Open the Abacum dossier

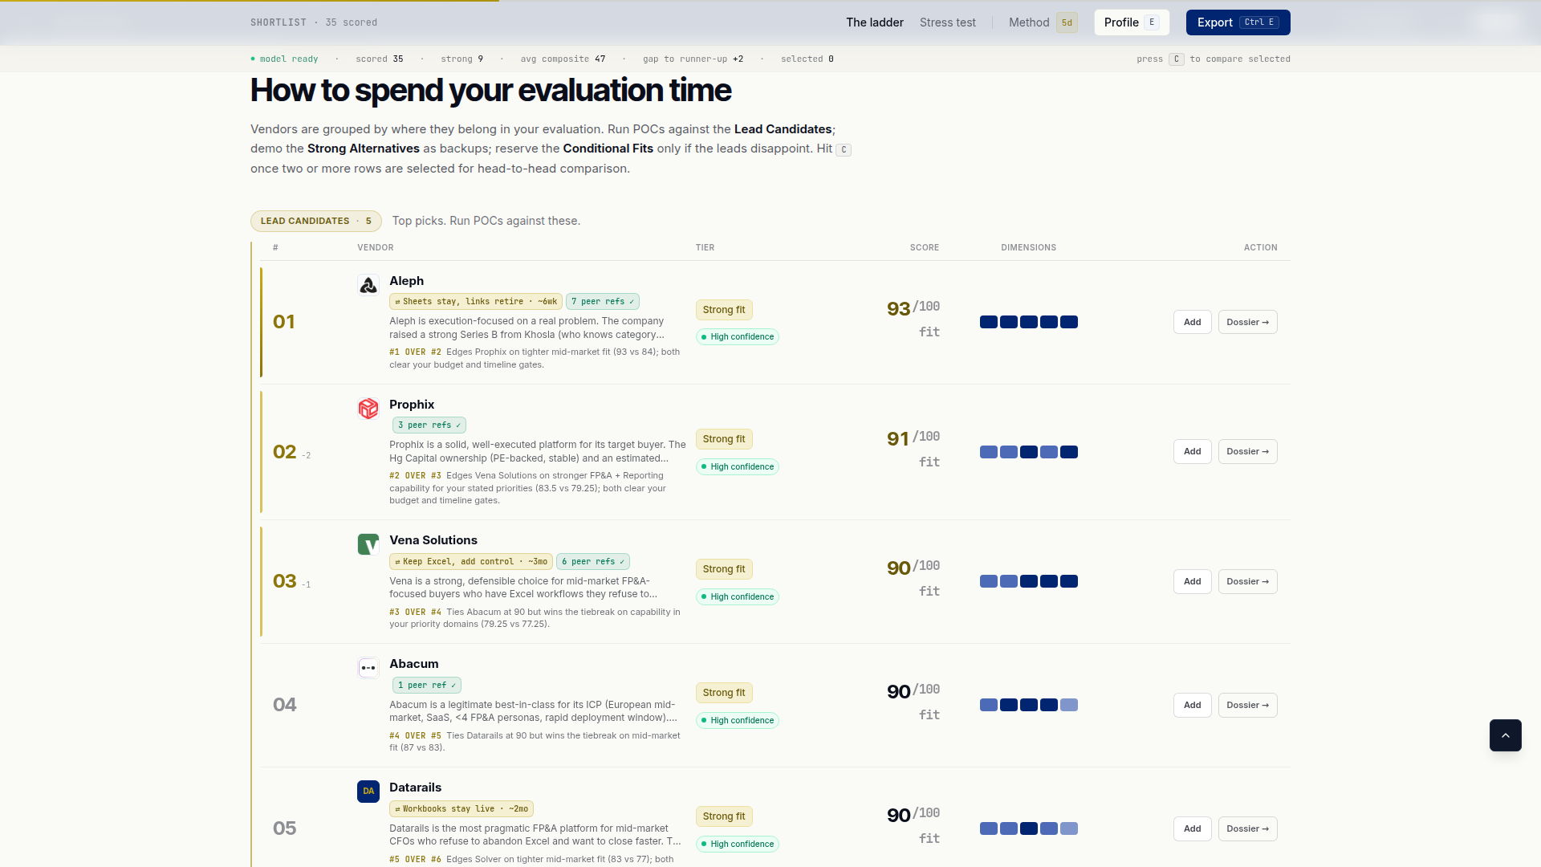pyautogui.click(x=1247, y=705)
